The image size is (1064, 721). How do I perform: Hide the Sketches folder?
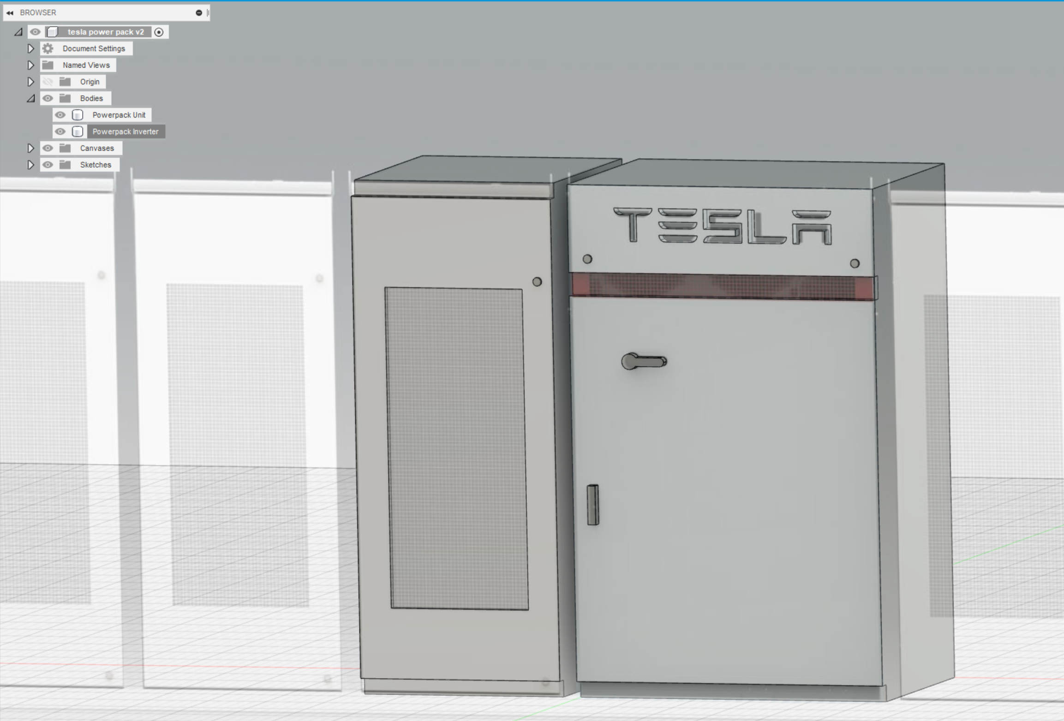(48, 165)
